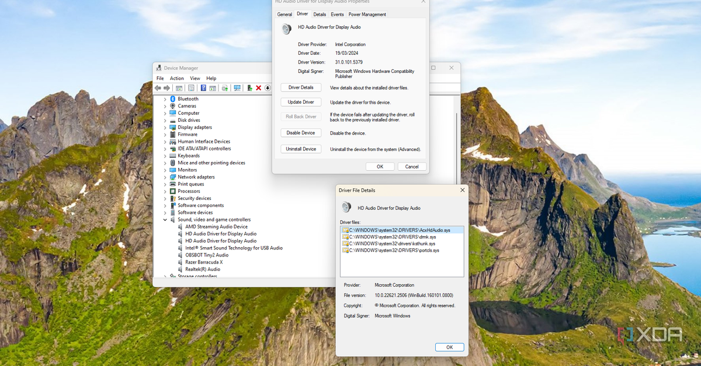The image size is (701, 366).
Task: Click OK in Driver File Details dialog
Action: pyautogui.click(x=449, y=347)
